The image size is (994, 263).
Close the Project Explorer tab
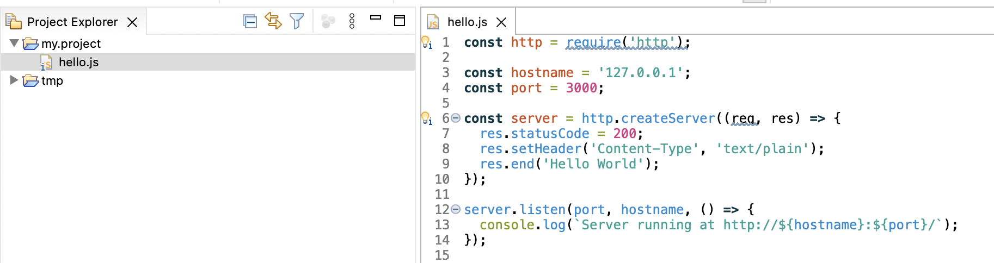(x=132, y=22)
